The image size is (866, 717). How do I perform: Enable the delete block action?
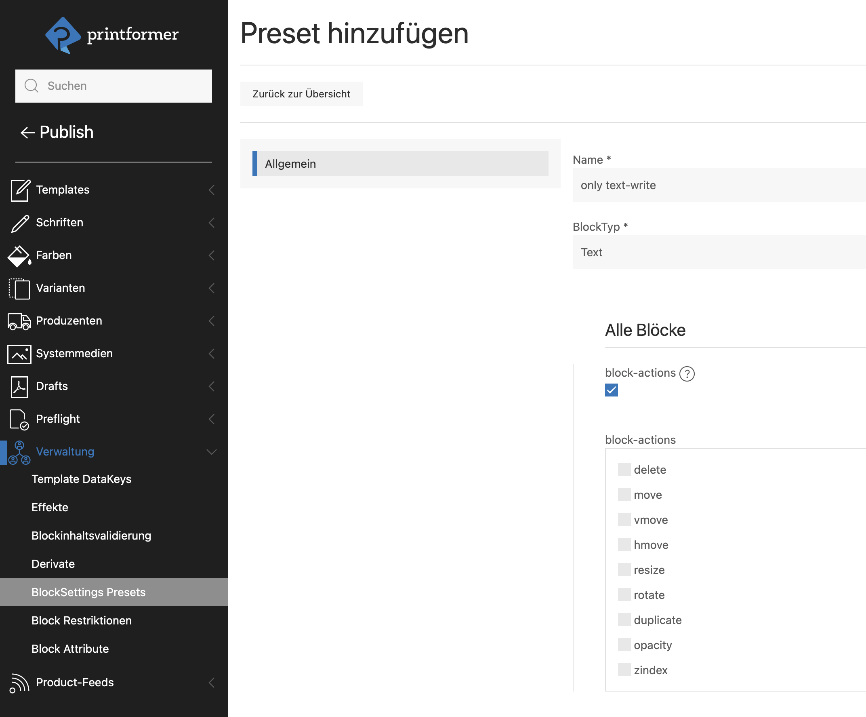(624, 470)
